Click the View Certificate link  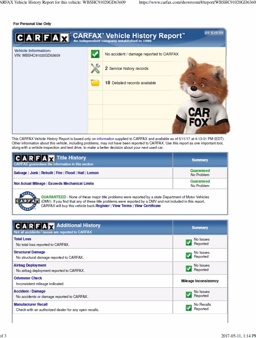point(148,206)
